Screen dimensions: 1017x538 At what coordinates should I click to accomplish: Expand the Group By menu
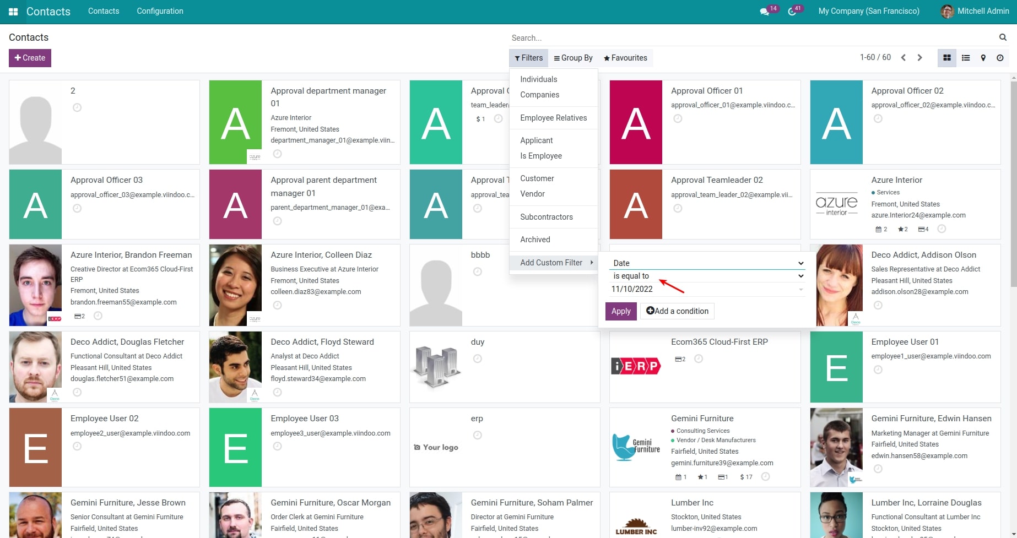[573, 58]
